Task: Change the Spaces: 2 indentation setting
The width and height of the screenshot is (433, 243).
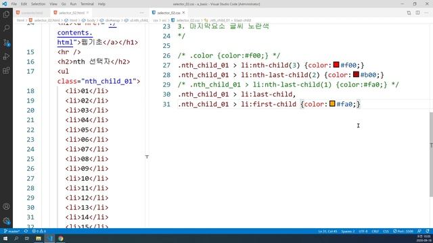Action: (x=348, y=231)
